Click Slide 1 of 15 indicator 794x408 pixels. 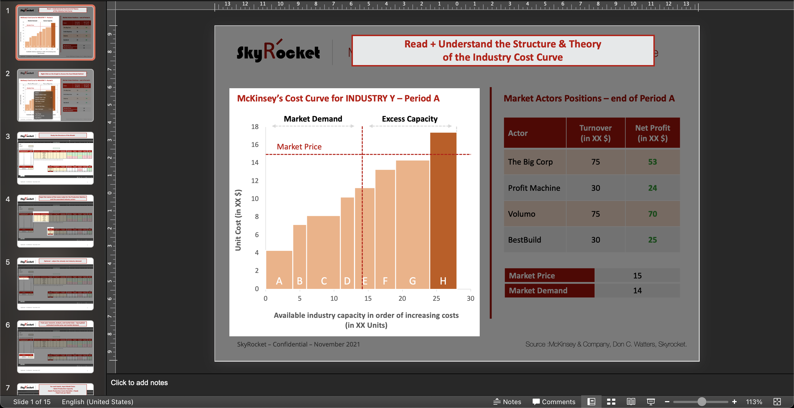[x=32, y=402]
